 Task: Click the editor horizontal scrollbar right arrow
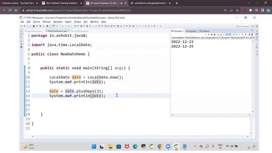pos(248,136)
